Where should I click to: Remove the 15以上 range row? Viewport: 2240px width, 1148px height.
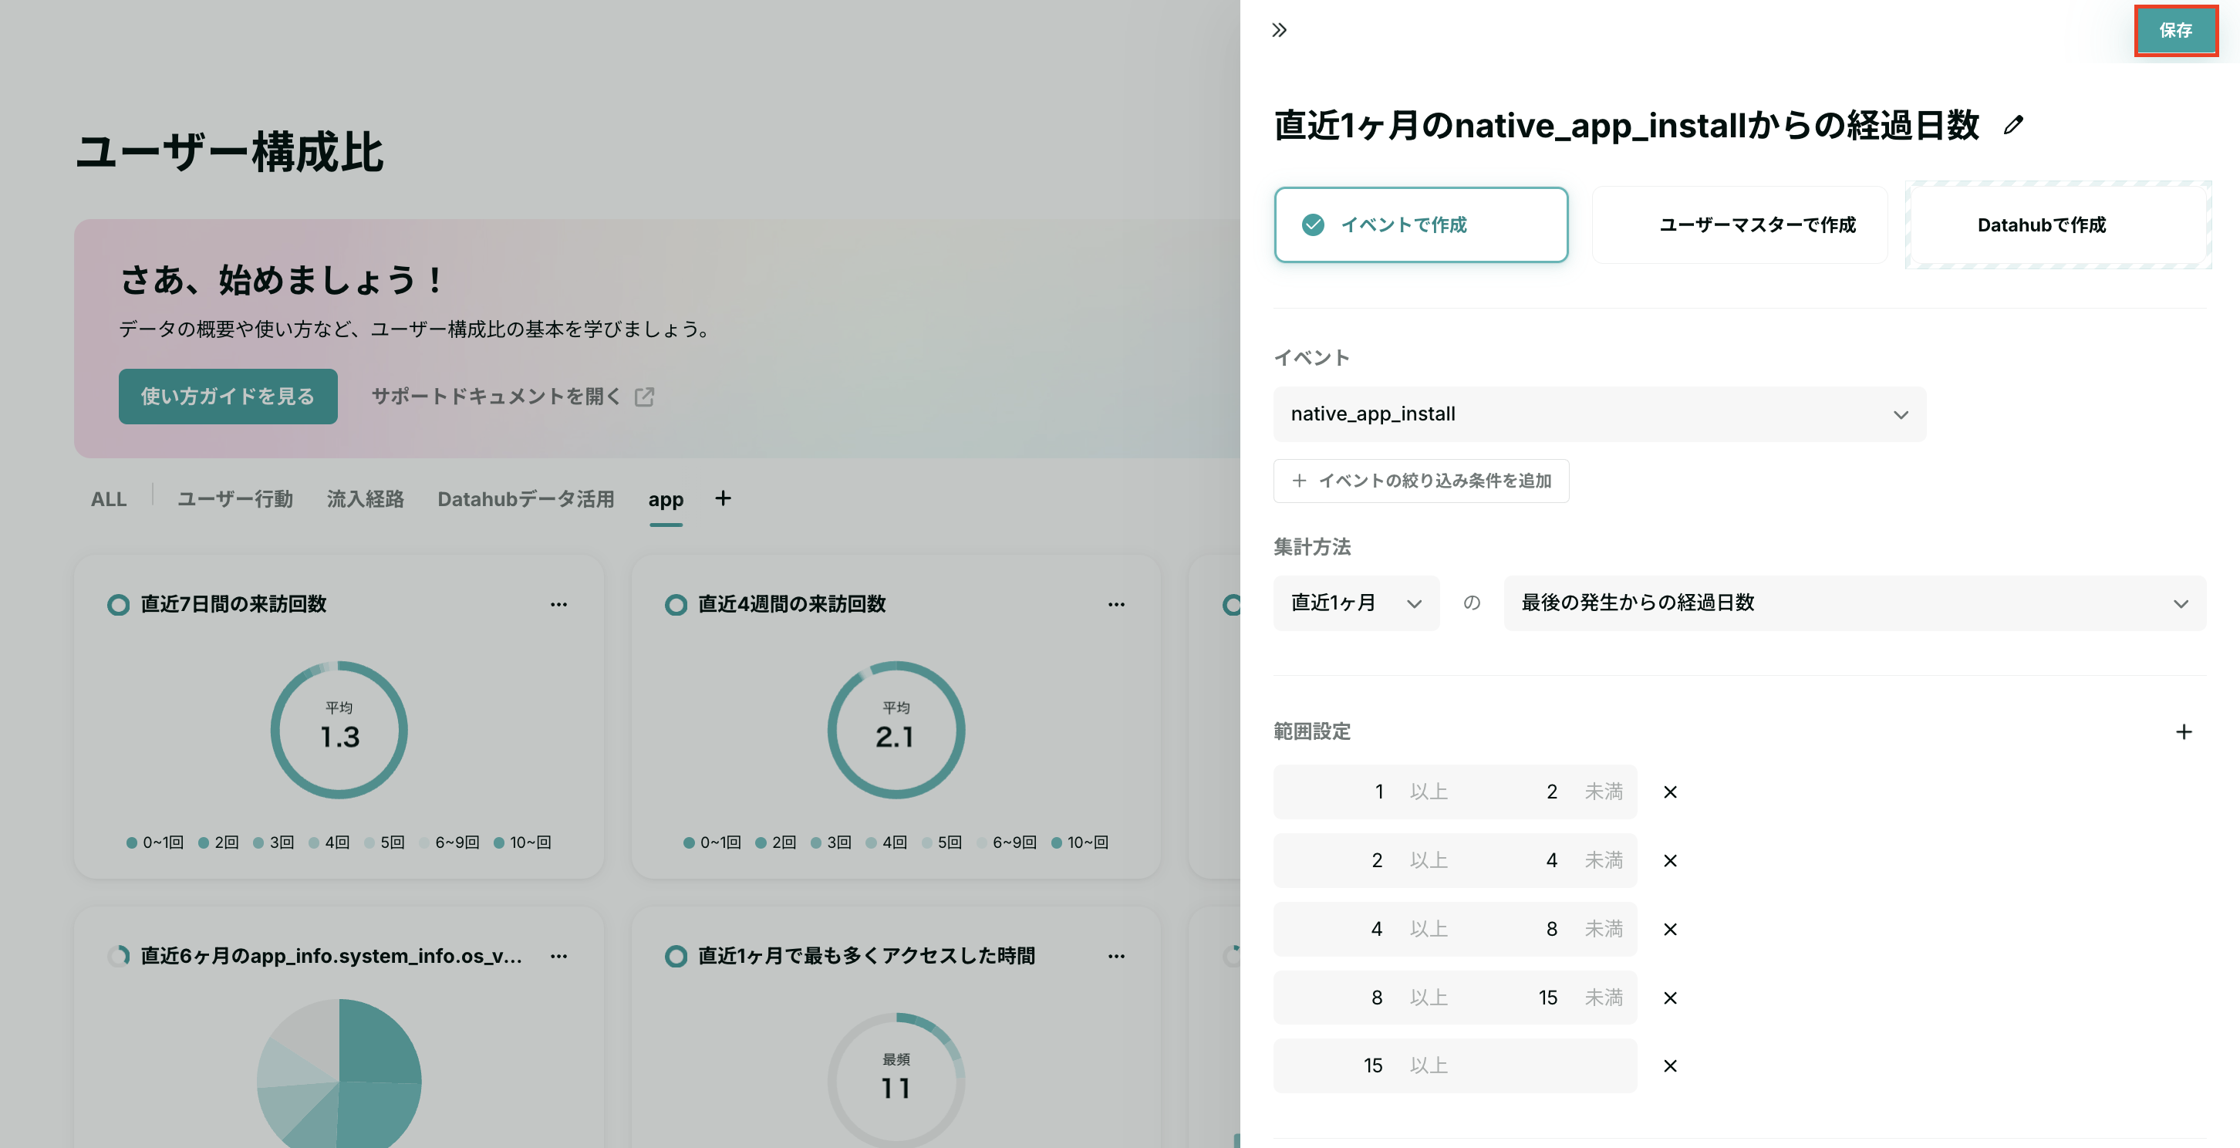(1669, 1066)
